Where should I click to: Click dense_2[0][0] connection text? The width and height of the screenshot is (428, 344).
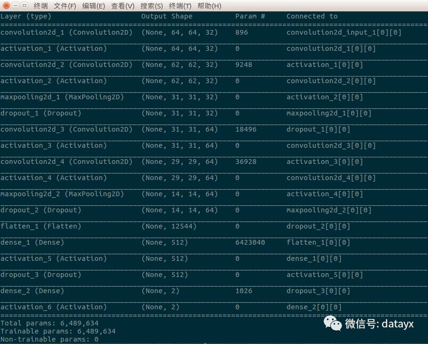(314, 307)
